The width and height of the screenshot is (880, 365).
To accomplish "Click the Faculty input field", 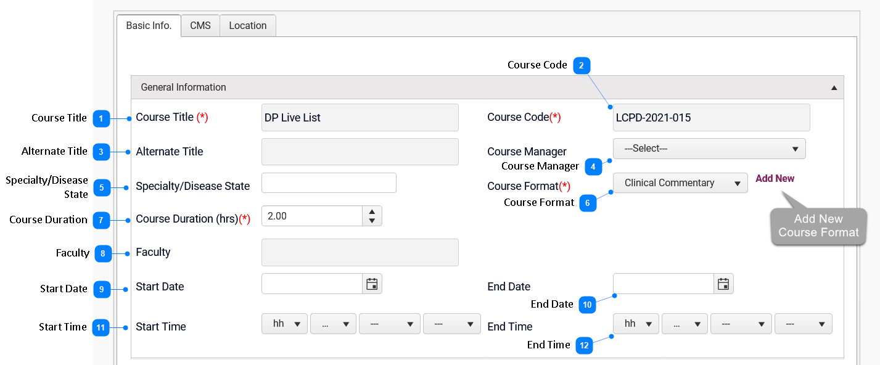I will pyautogui.click(x=360, y=252).
